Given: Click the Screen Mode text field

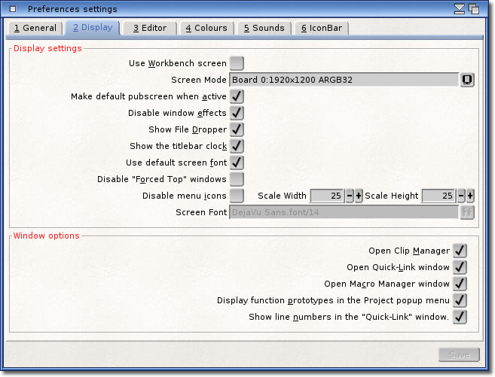Looking at the screenshot, I should 344,80.
